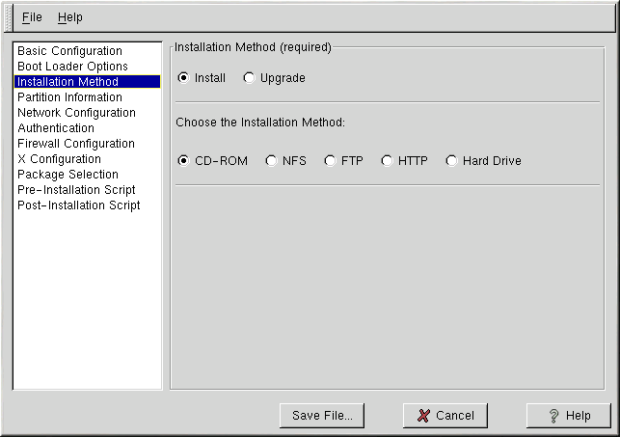
Task: Select Network Configuration in sidebar list
Action: [76, 113]
